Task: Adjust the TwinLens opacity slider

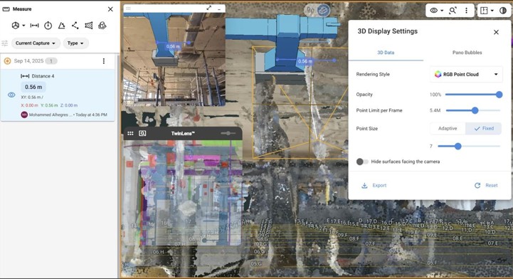Action: coord(228,133)
